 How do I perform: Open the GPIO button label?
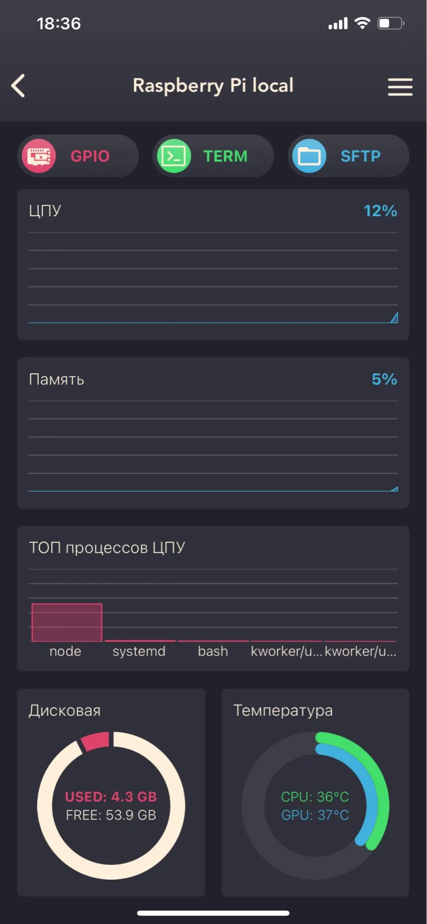coord(90,156)
